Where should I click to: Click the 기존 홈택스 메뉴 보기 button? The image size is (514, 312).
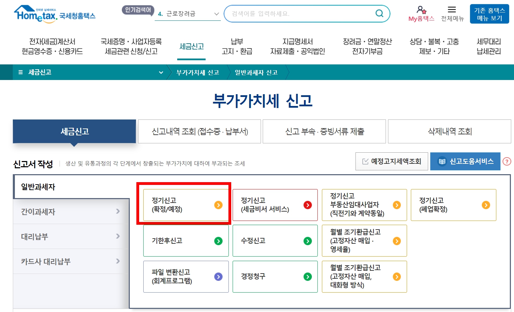click(x=489, y=14)
